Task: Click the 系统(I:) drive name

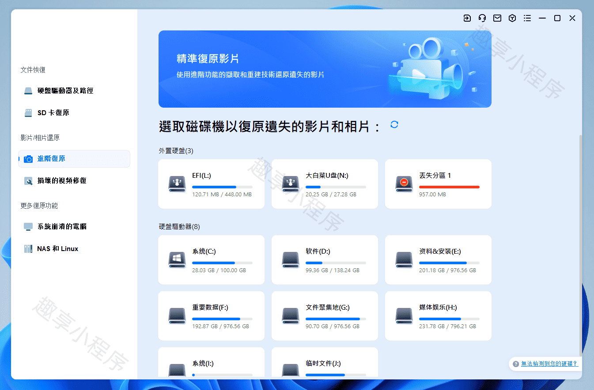Action: (x=203, y=364)
